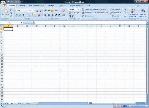
Task: Open the Name Box dropdown arrow
Action: pos(22,23)
